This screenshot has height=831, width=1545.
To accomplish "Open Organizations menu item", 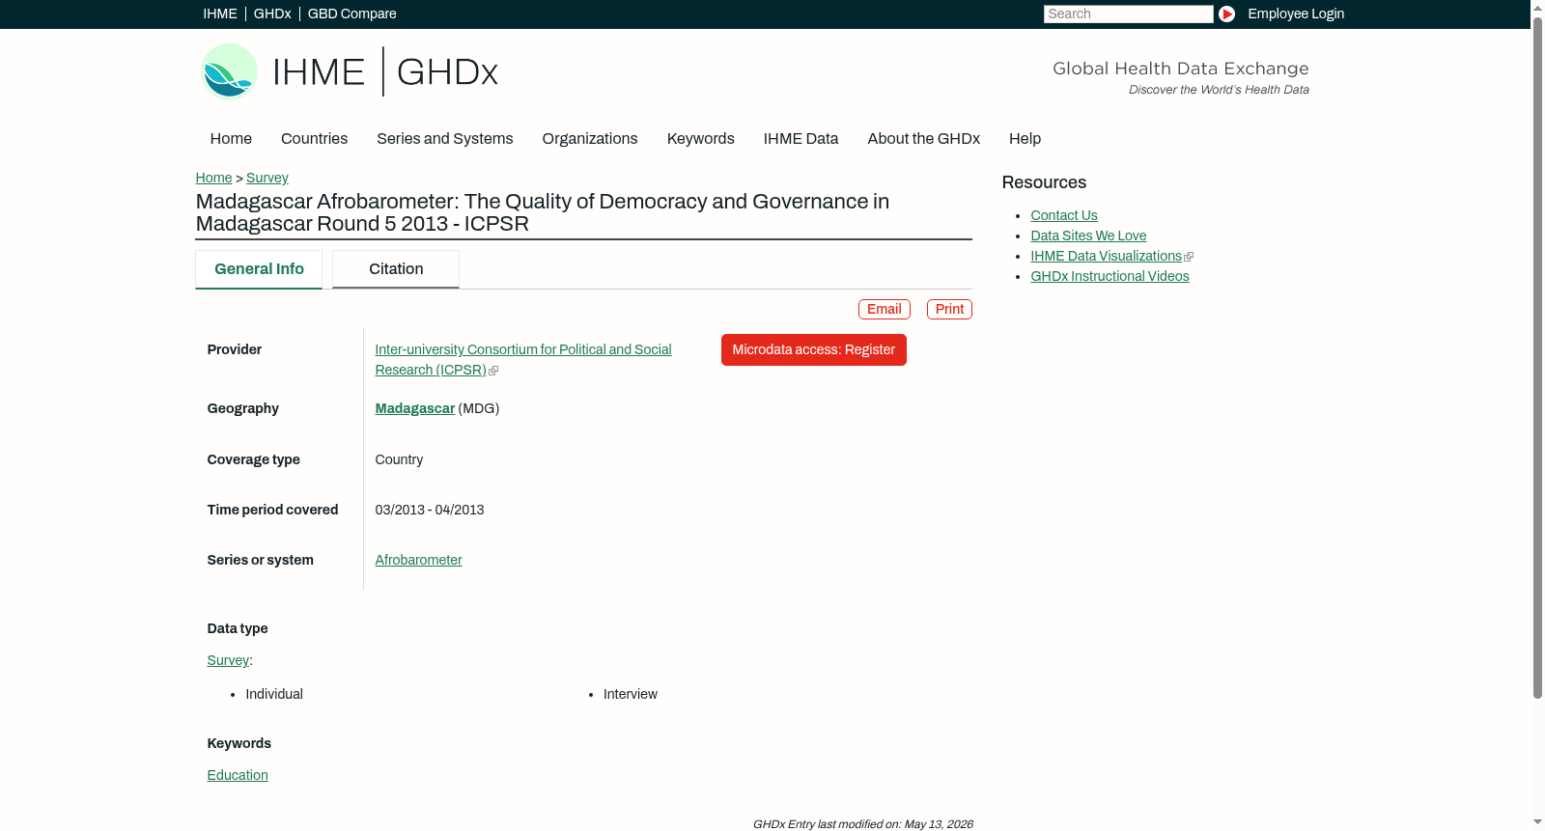I will coord(590,139).
